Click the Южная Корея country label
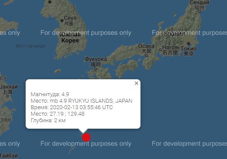The image size is (227, 159). (x=70, y=38)
